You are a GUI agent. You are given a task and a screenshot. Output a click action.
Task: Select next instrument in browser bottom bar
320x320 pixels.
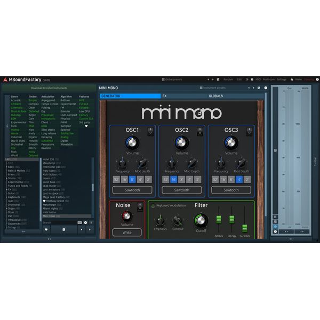pyautogui.click(x=90, y=229)
